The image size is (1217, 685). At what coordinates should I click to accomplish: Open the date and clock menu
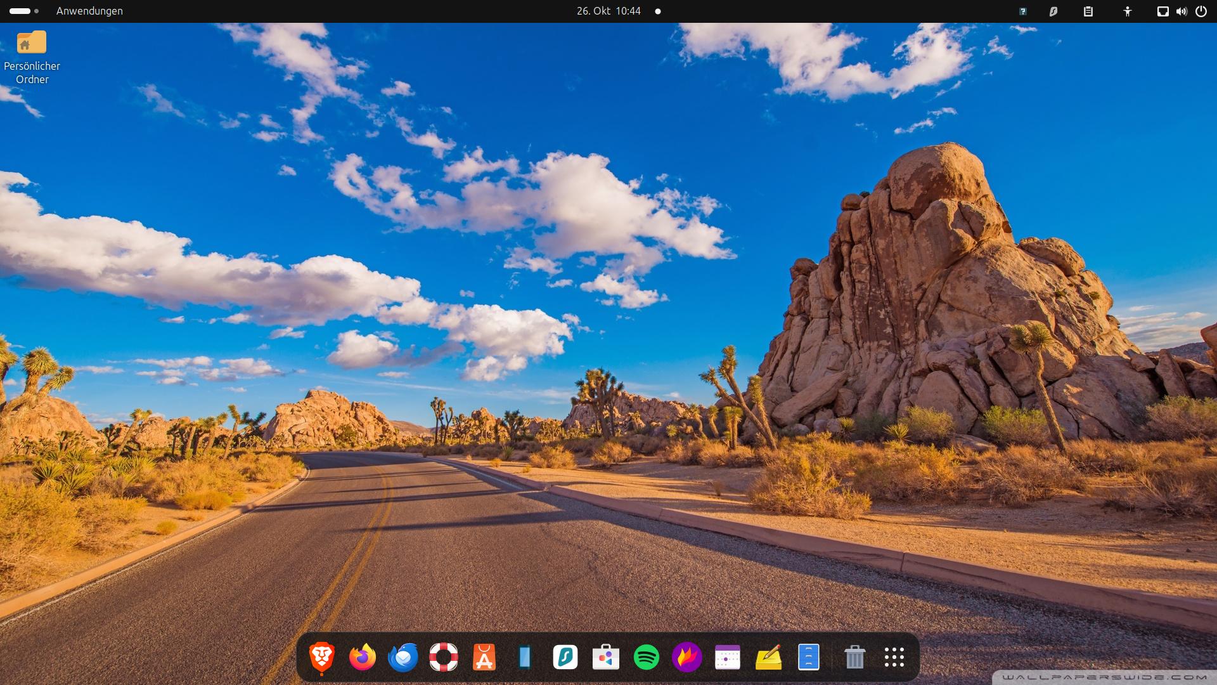608,11
